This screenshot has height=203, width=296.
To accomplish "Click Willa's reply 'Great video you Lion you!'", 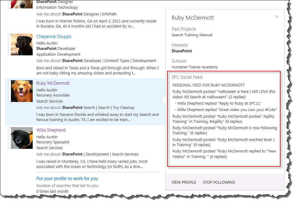I will [226, 110].
